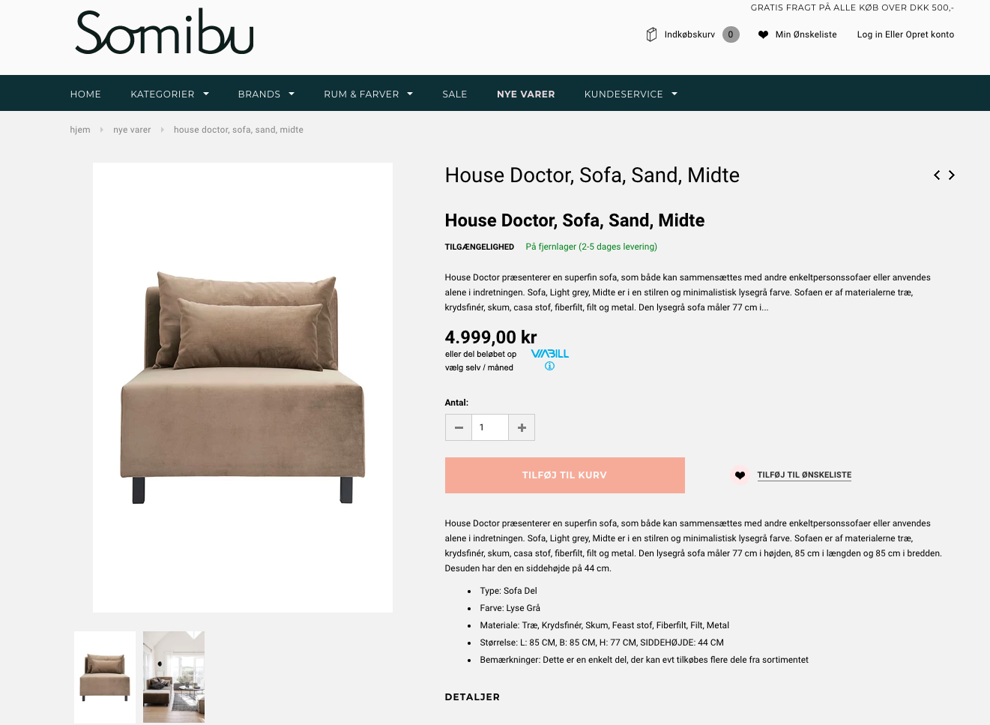This screenshot has height=725, width=990.
Task: Go to previous product with left arrow
Action: (x=937, y=175)
